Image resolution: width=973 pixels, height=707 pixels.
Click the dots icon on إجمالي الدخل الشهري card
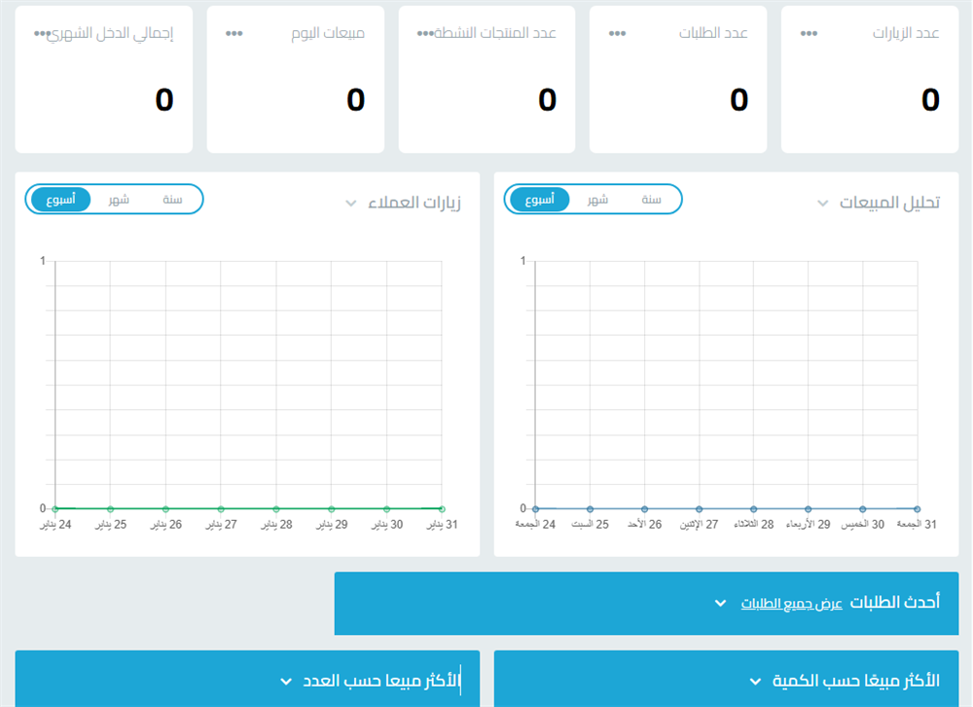coord(42,33)
